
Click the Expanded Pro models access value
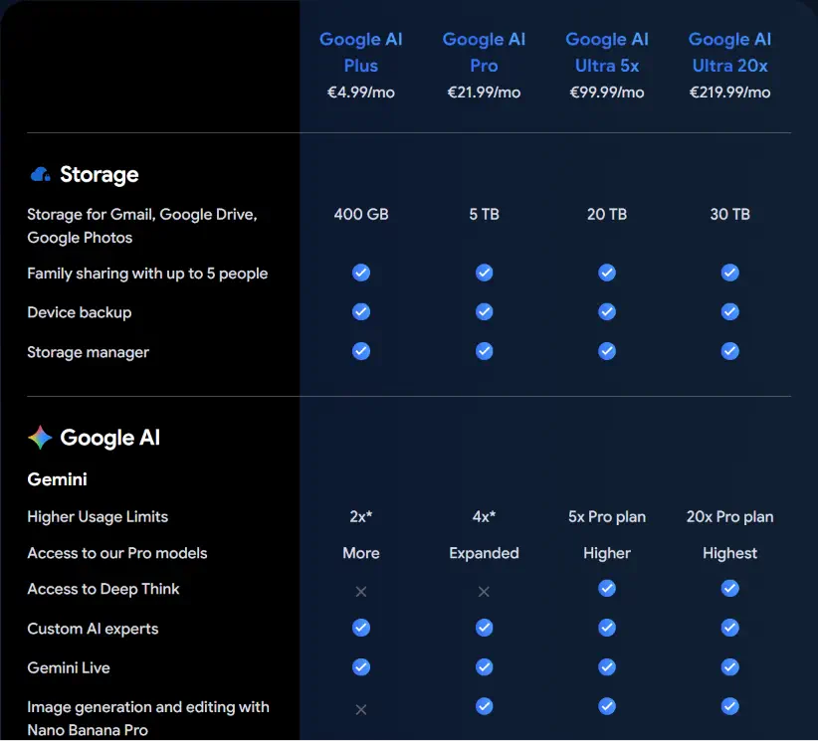coord(484,553)
